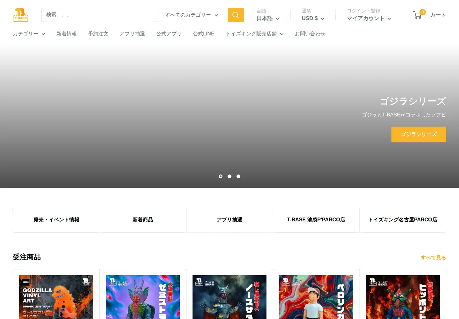Click the すべて見る link

tap(433, 258)
